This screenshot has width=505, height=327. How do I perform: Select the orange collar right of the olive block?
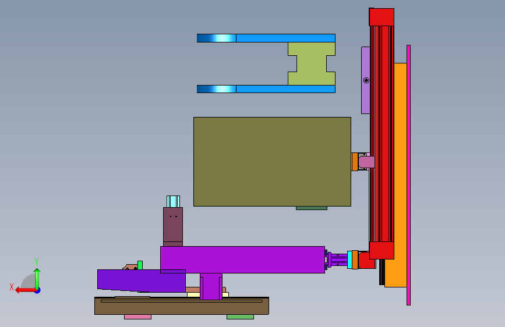pos(355,162)
